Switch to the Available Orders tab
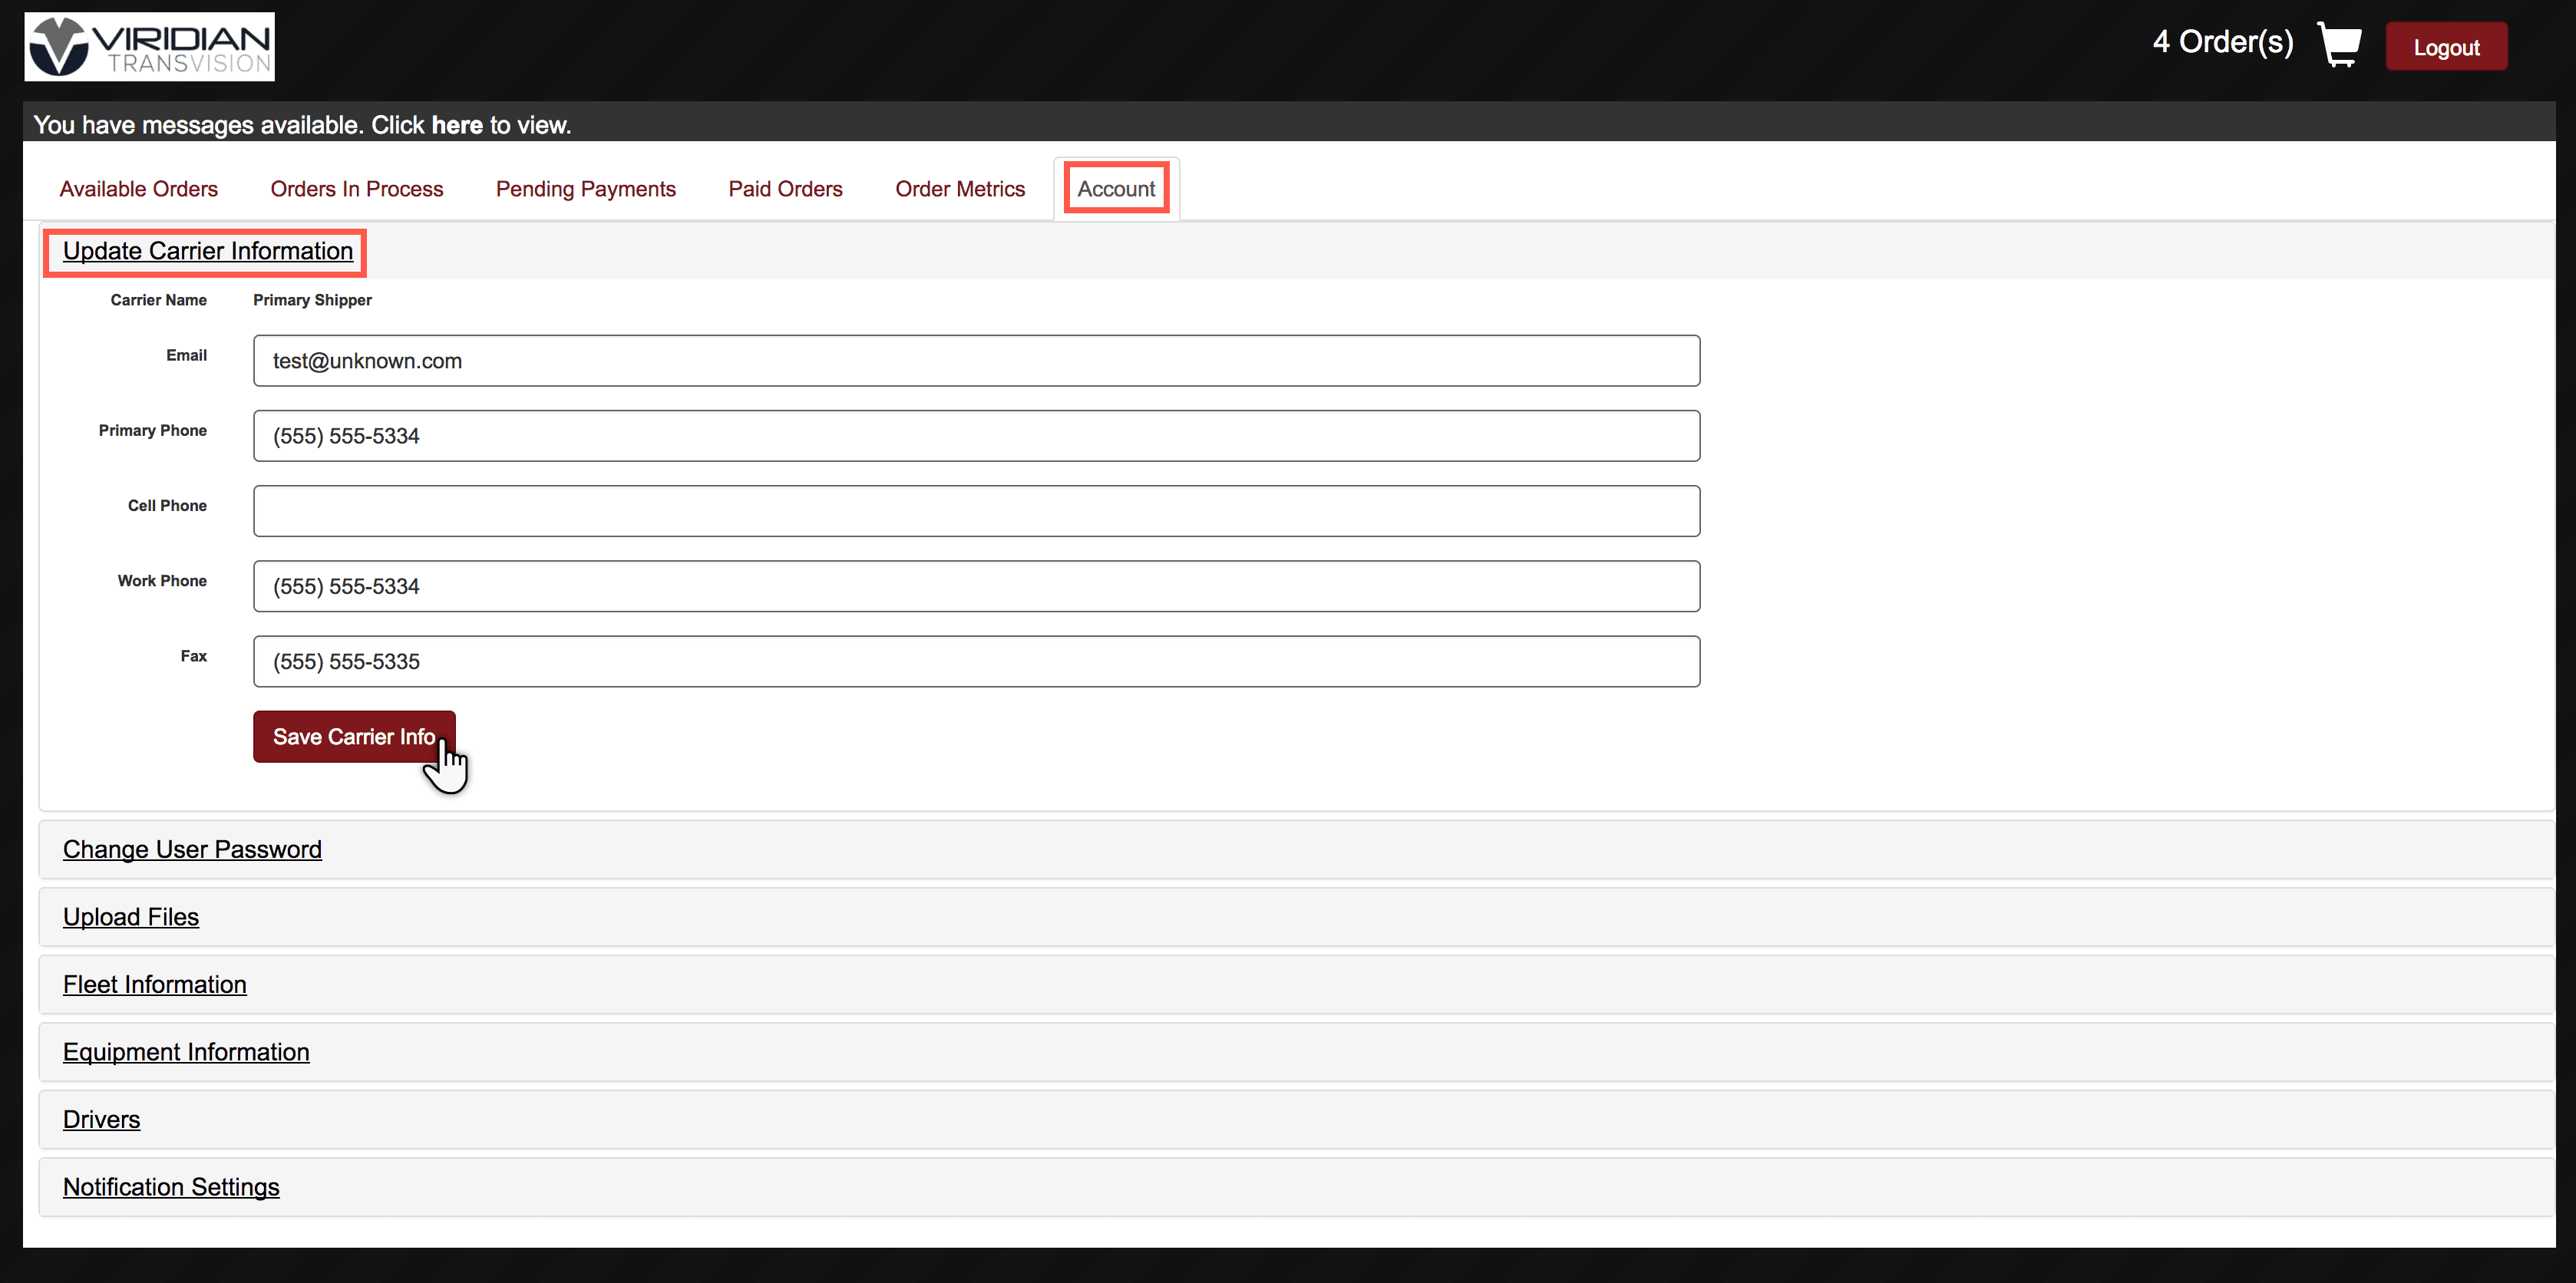This screenshot has height=1283, width=2576. pos(139,189)
